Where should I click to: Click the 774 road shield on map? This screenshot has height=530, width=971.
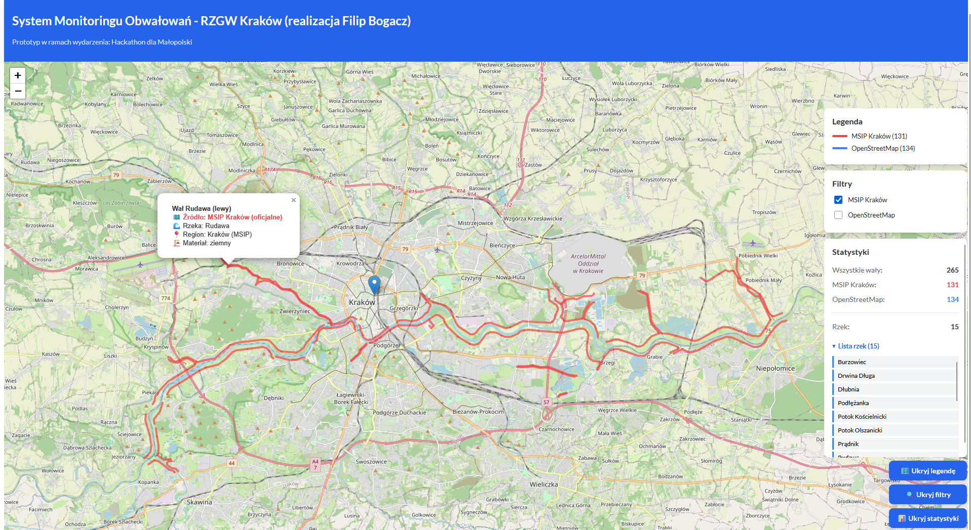point(166,298)
